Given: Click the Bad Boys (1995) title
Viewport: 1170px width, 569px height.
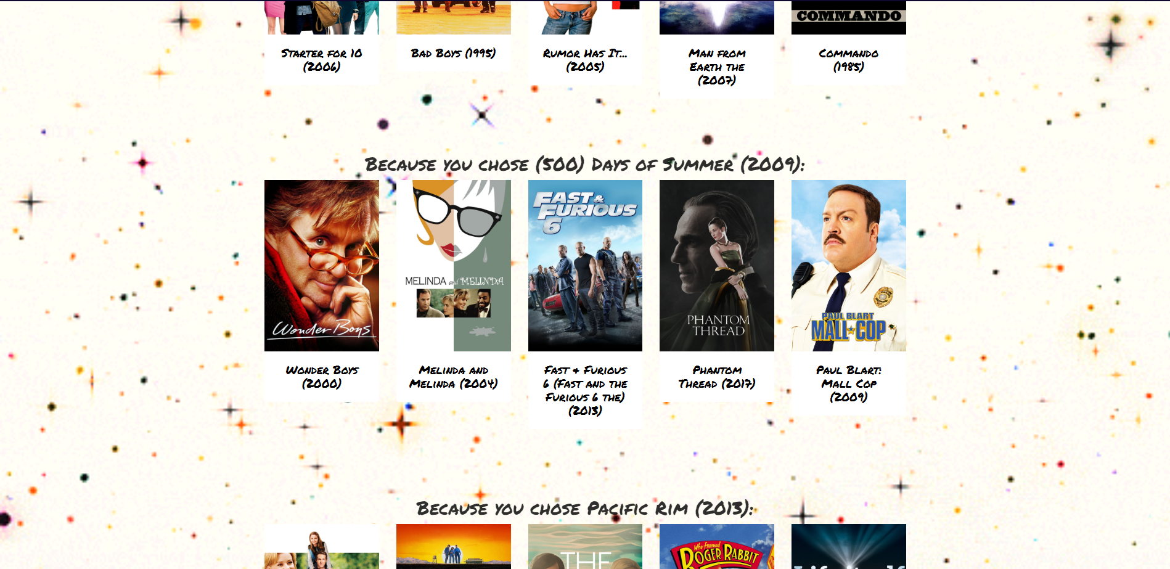Looking at the screenshot, I should 453,53.
